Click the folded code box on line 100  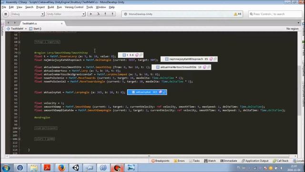pos(46,128)
